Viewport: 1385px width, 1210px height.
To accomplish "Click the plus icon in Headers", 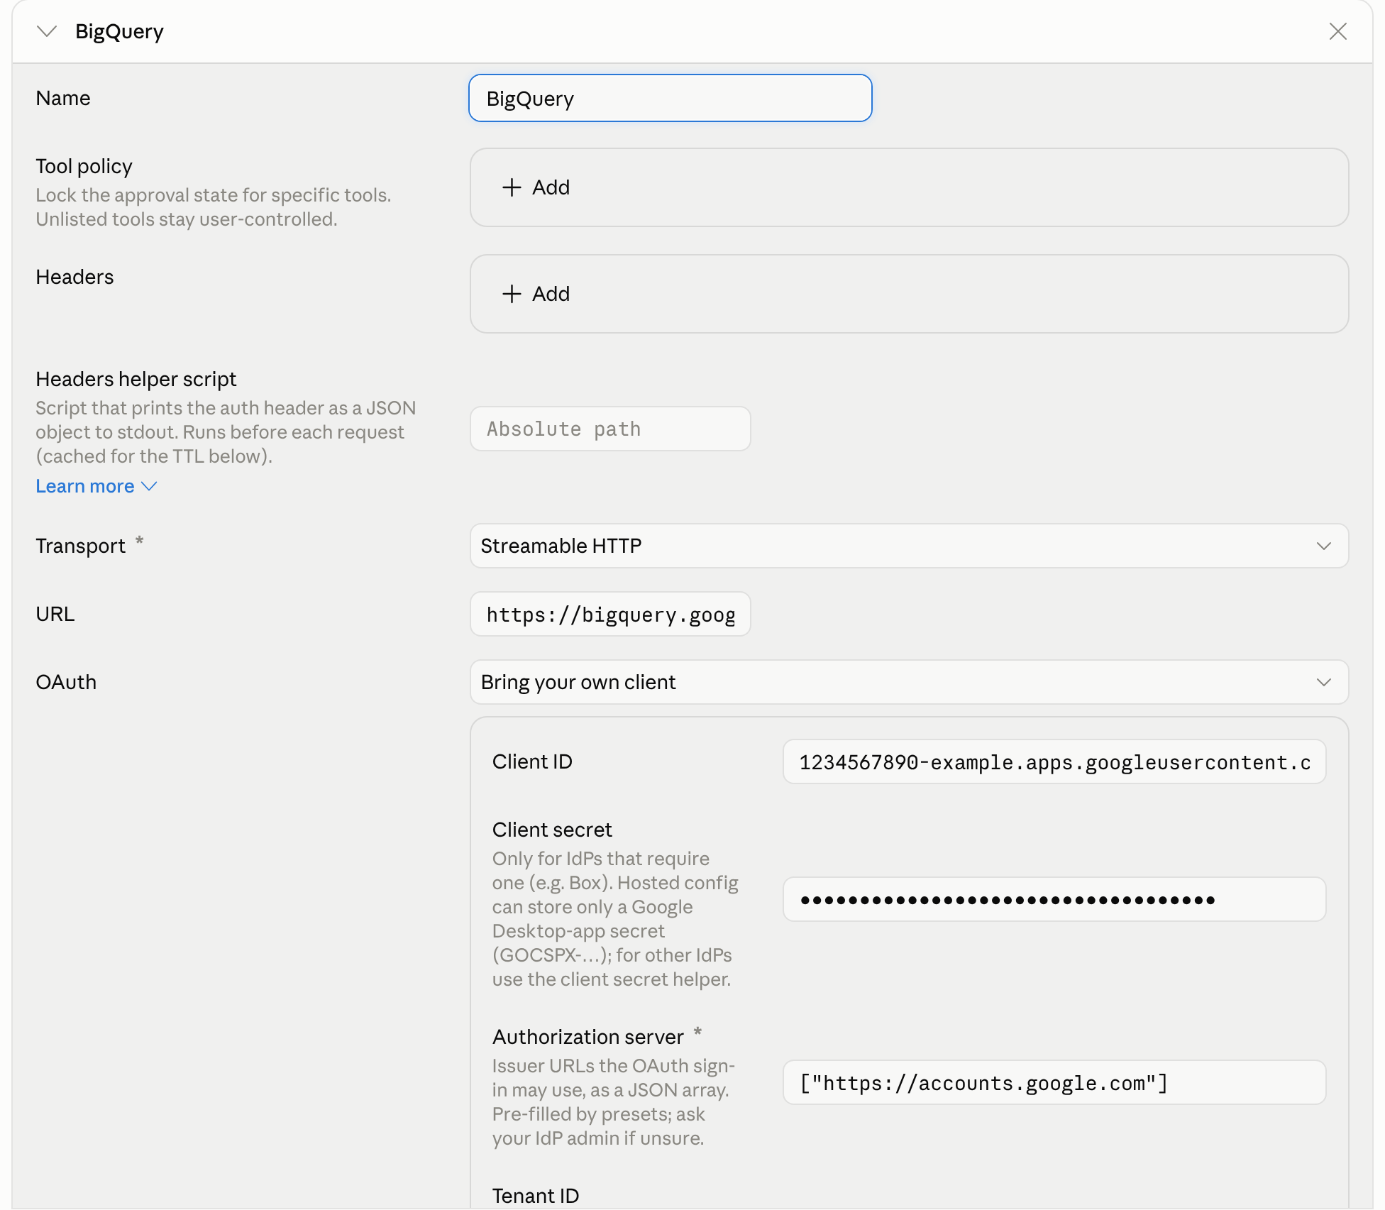I will (x=512, y=294).
